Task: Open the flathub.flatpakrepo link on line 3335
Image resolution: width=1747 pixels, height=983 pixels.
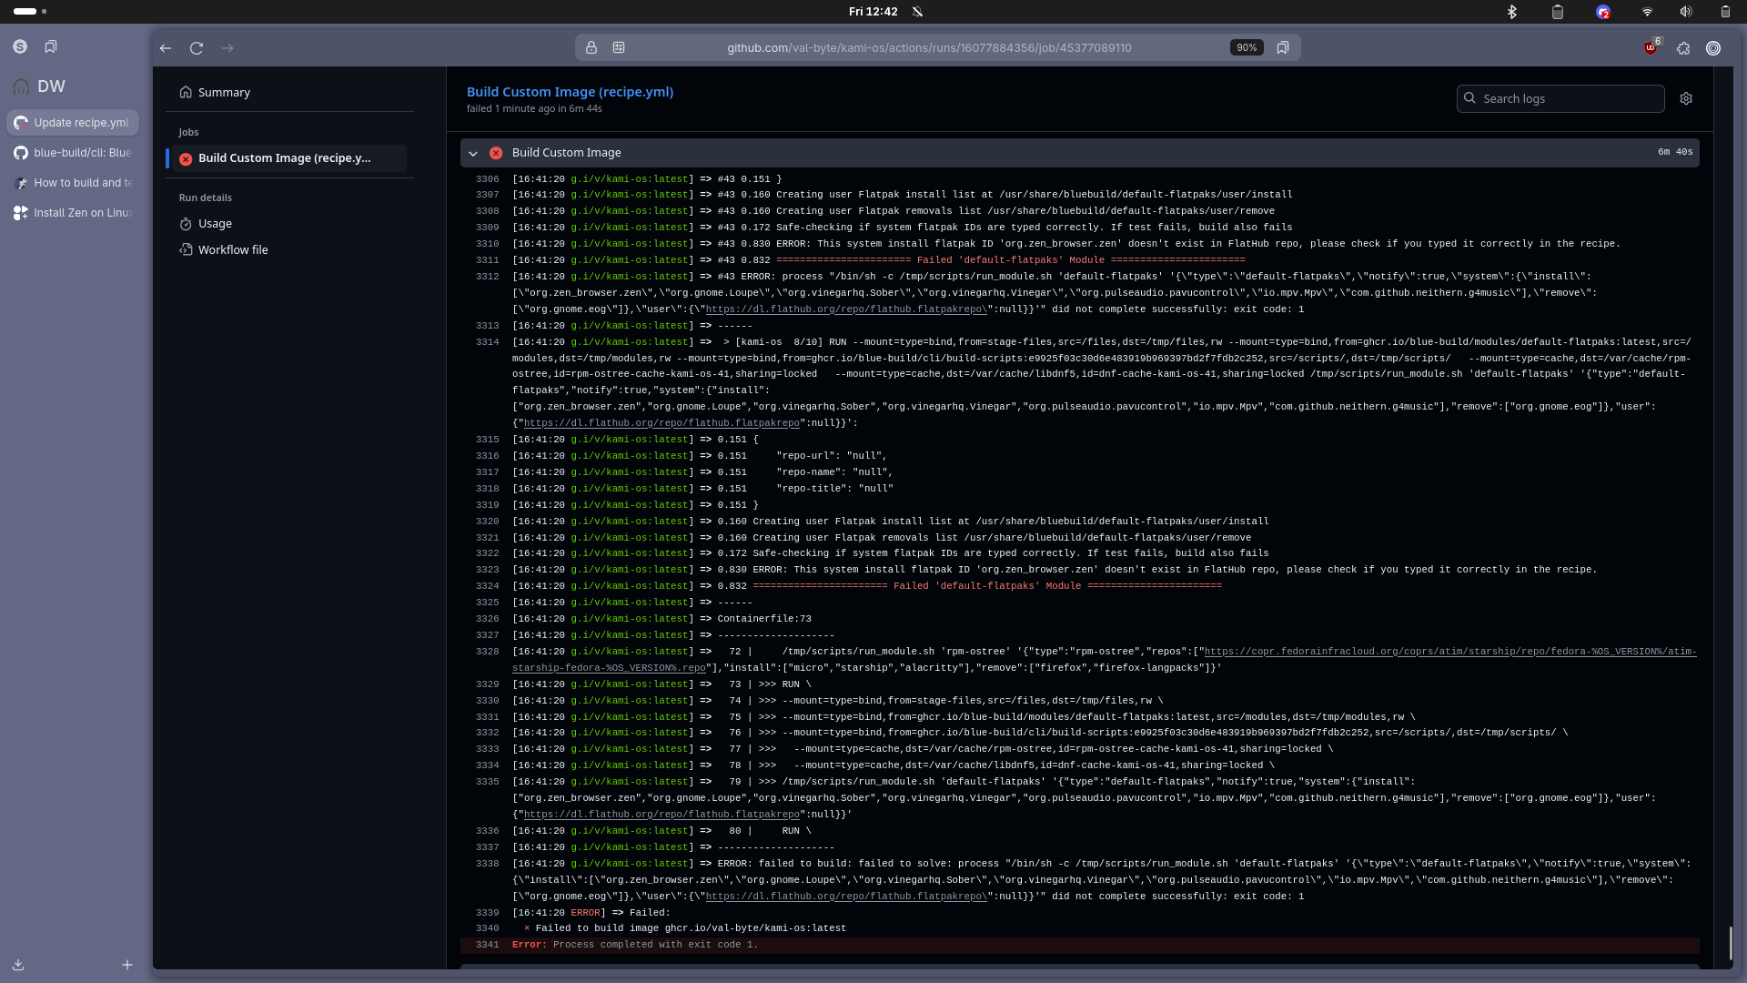Action: pos(661,815)
